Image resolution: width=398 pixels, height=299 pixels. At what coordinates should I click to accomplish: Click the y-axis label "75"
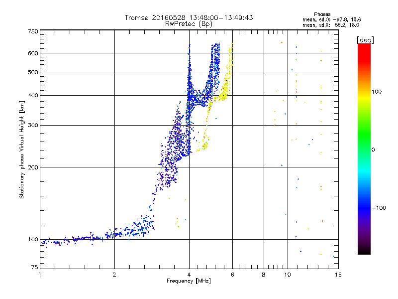click(x=35, y=267)
